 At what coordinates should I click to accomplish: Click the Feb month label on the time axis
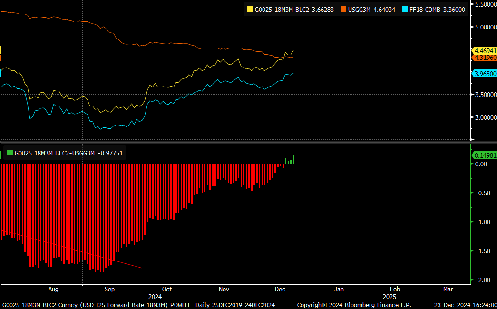pos(395,290)
